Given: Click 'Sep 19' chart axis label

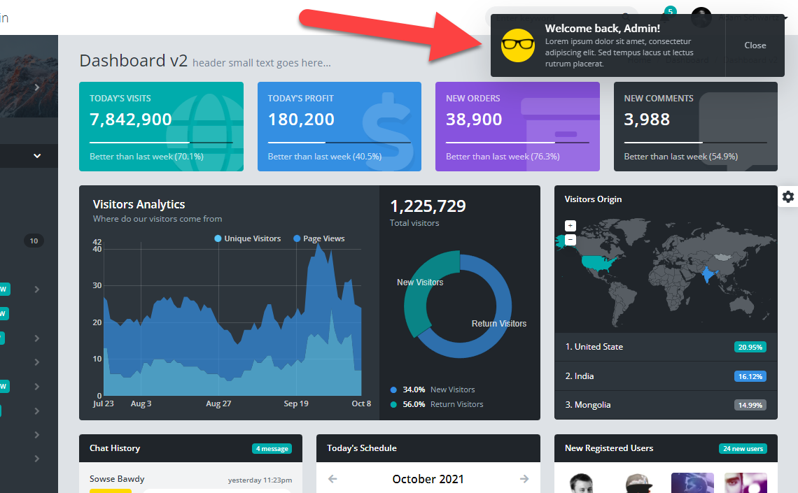Looking at the screenshot, I should pyautogui.click(x=296, y=403).
